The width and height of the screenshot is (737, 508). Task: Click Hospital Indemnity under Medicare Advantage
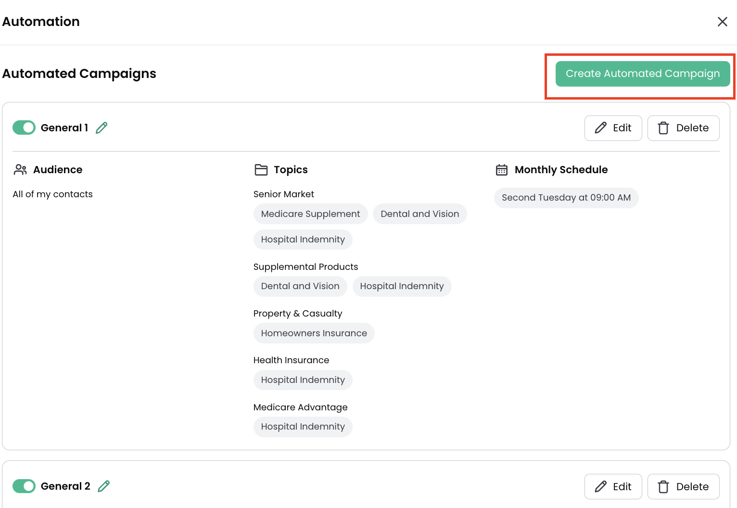tap(303, 427)
